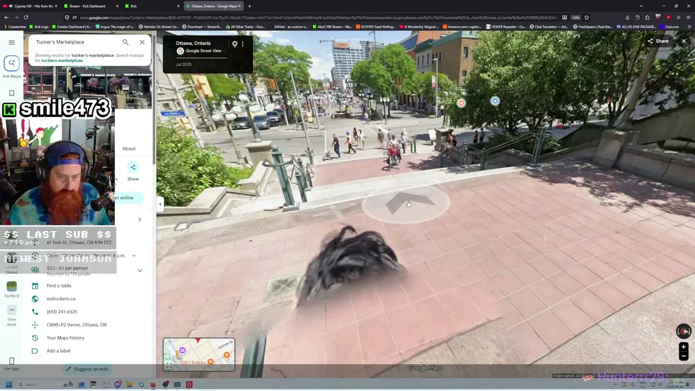Reload the current page
The height and width of the screenshot is (391, 695).
click(26, 17)
